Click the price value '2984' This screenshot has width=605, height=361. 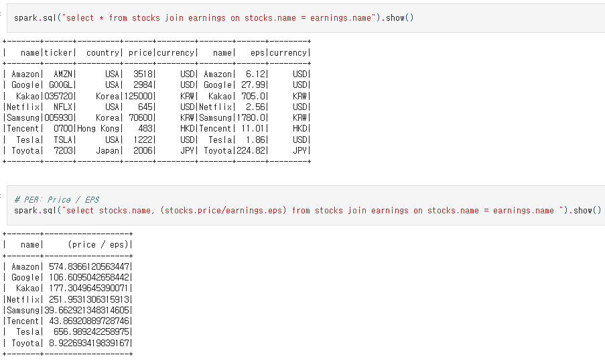click(x=143, y=85)
